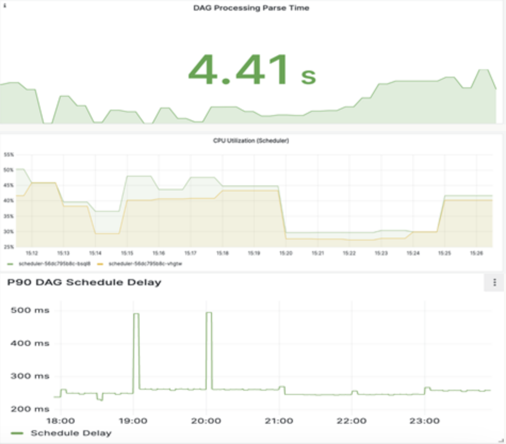Image resolution: width=506 pixels, height=444 pixels.
Task: Click the green scheduler bsql8 legend color marker
Action: (x=10, y=264)
